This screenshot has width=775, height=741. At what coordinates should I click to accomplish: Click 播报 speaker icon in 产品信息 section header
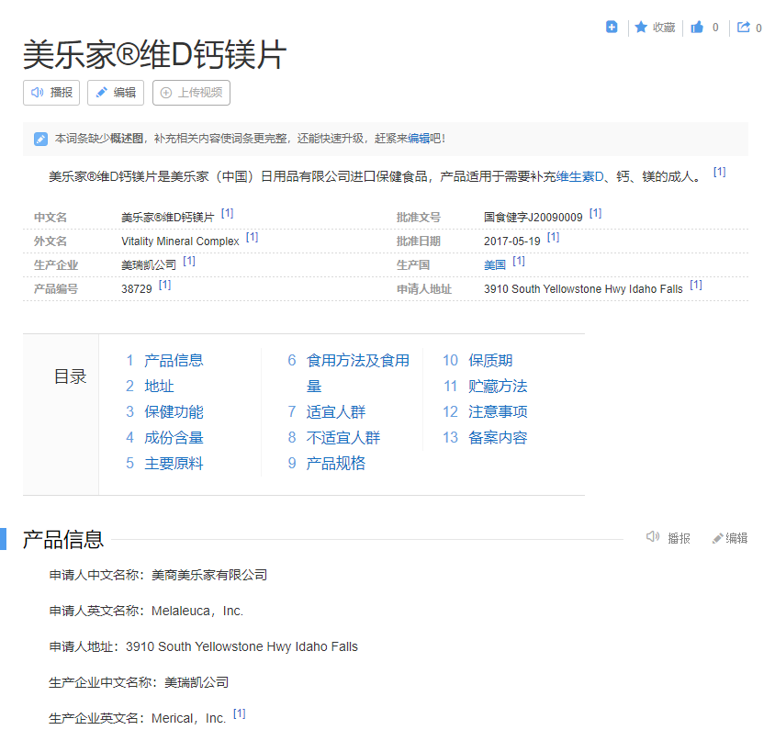(x=653, y=537)
